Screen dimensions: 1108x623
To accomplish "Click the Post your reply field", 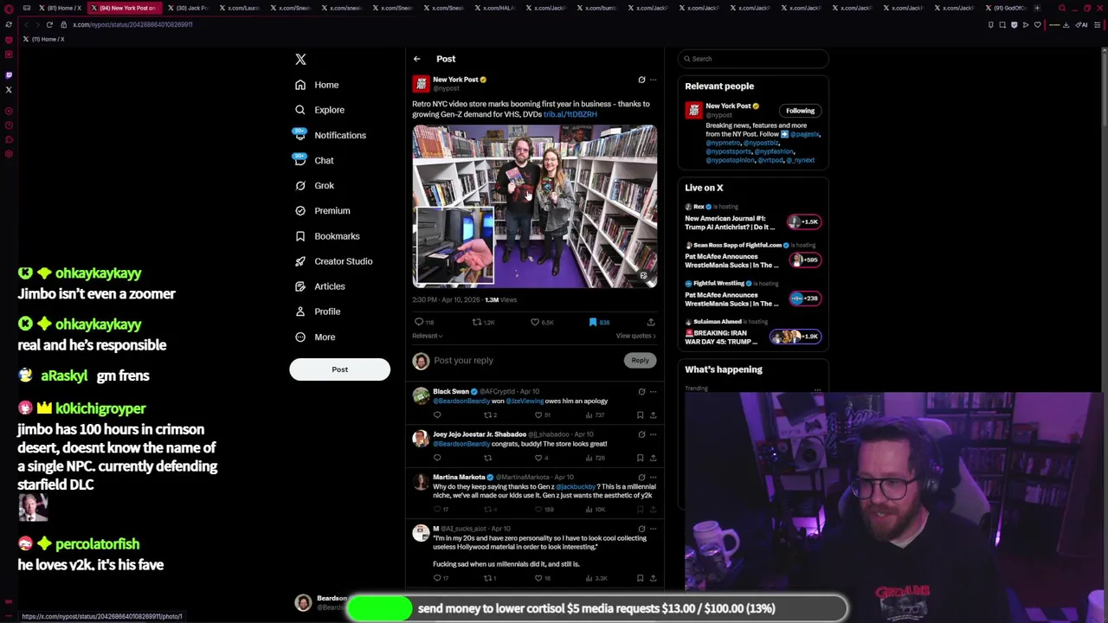I will pos(526,360).
